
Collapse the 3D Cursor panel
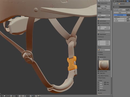click(x=98, y=37)
